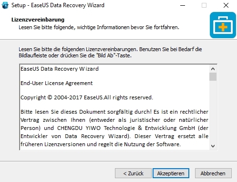Click the subtitle 'Lesen Sie bitte folgende, wichtige Informationen'
237x182 pixels.
point(99,27)
